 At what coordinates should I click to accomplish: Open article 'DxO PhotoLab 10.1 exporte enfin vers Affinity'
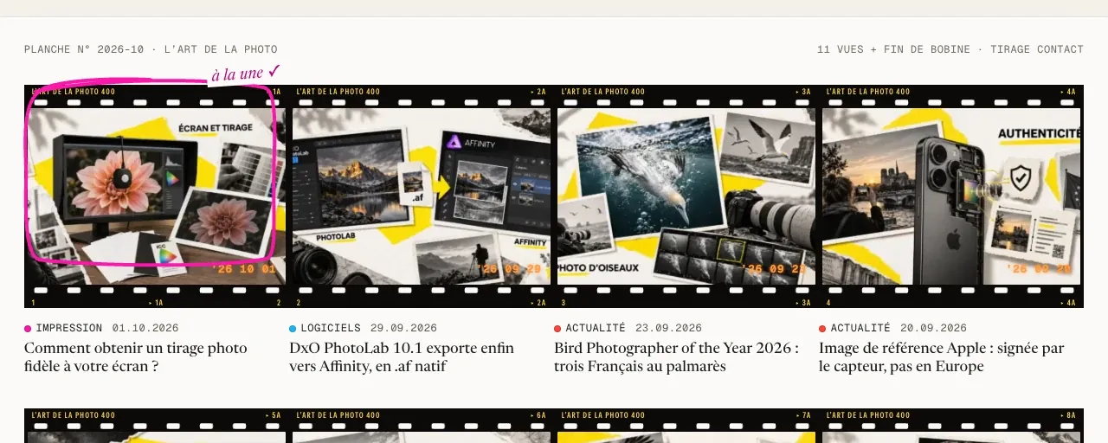402,356
